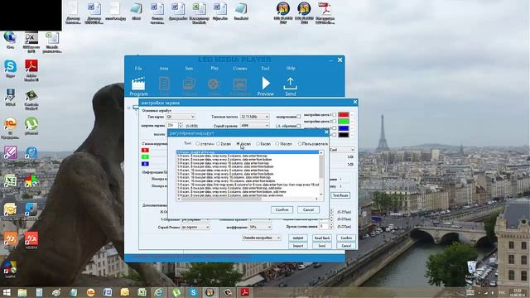Tick the L.A. обратная checkbox

point(298,126)
